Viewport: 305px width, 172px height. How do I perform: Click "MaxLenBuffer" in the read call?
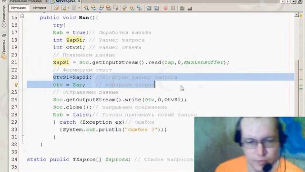[203, 63]
